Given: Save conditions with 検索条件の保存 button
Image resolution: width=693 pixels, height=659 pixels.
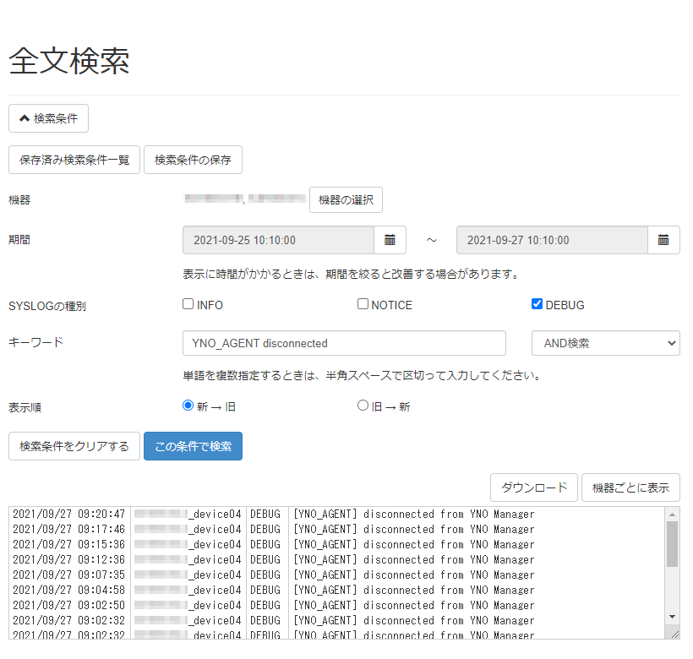Looking at the screenshot, I should (x=193, y=160).
